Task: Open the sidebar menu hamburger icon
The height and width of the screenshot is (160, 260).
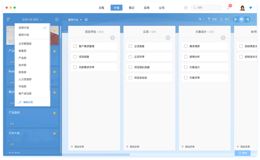Action: point(8,19)
